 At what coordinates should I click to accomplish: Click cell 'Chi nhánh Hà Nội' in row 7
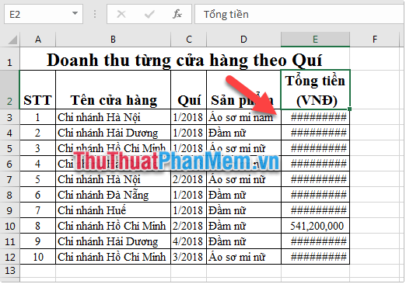click(x=113, y=179)
